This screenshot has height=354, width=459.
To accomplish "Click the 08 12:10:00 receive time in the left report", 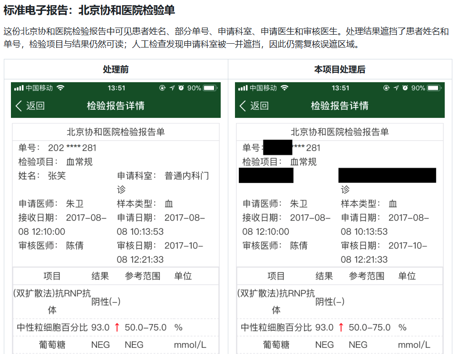I will pos(41,231).
